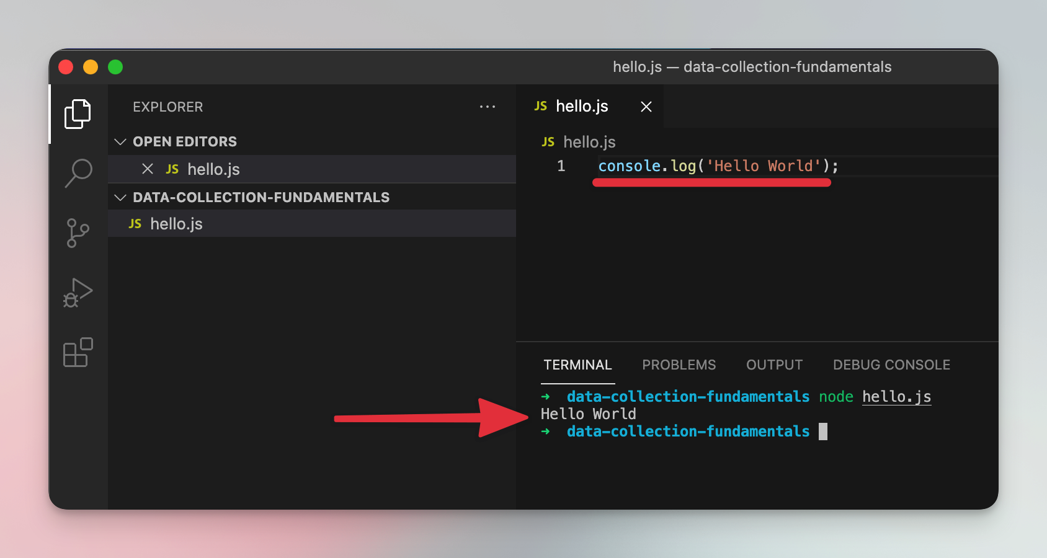1047x558 pixels.
Task: Click the green maximize traffic light
Action: tap(115, 67)
